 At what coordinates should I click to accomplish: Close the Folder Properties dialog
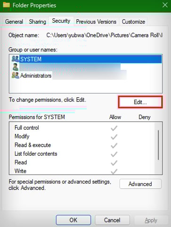[x=165, y=5]
